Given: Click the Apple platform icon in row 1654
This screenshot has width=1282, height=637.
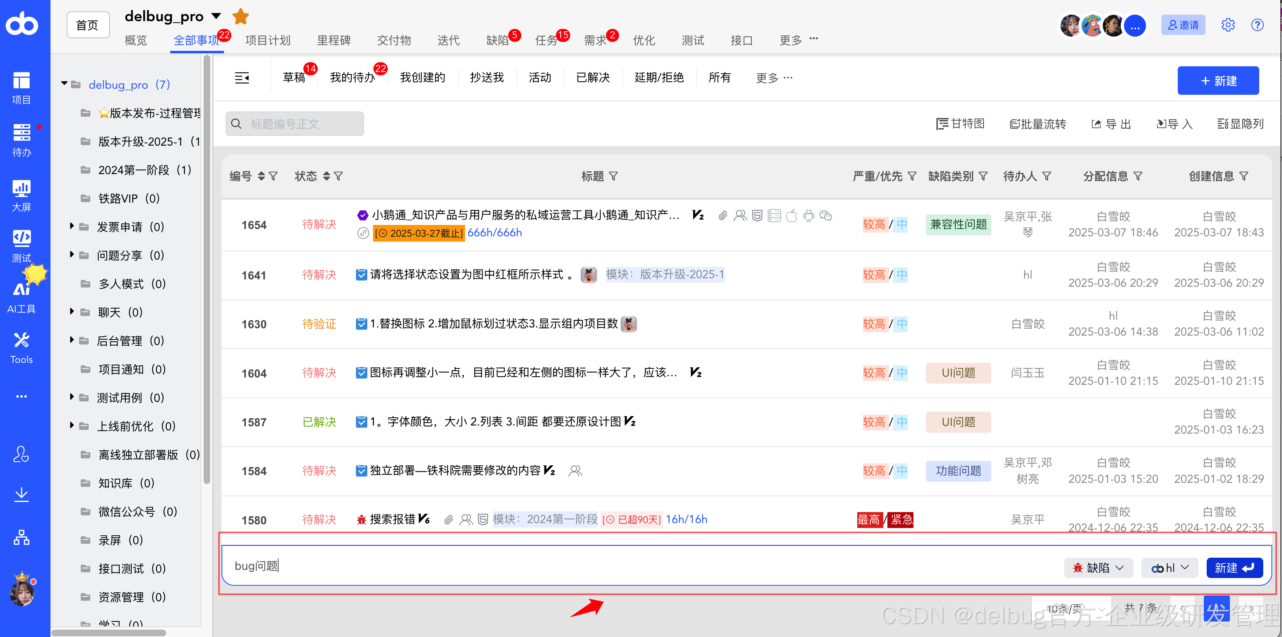Looking at the screenshot, I should [791, 215].
